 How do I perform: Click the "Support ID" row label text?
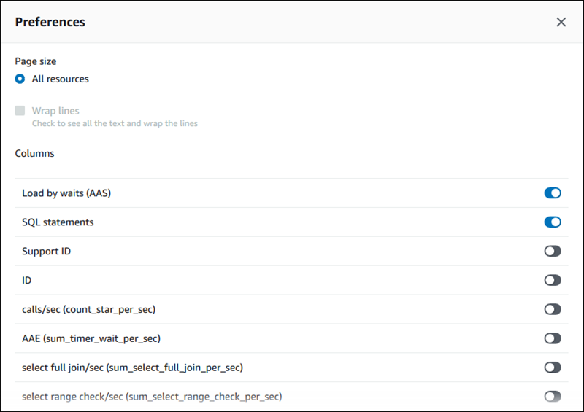click(46, 251)
